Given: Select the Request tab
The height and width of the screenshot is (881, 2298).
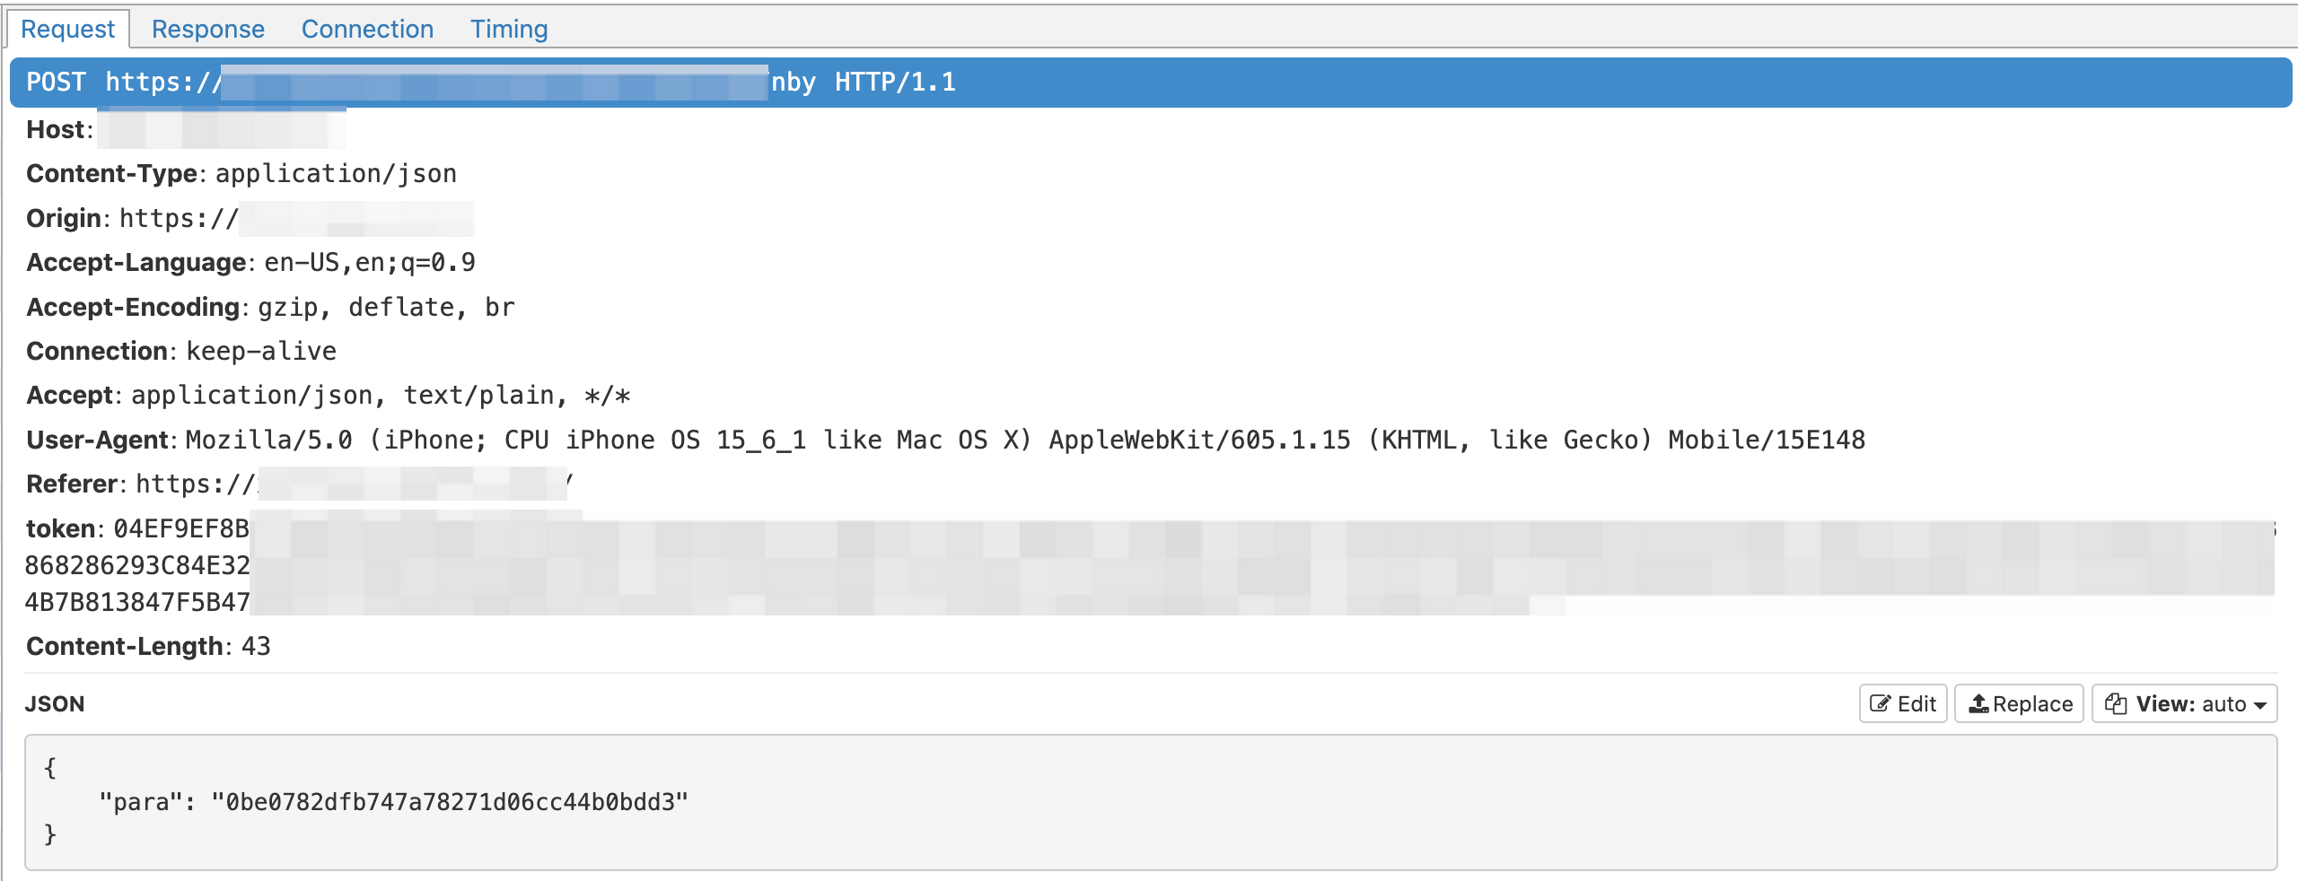Looking at the screenshot, I should [x=69, y=28].
